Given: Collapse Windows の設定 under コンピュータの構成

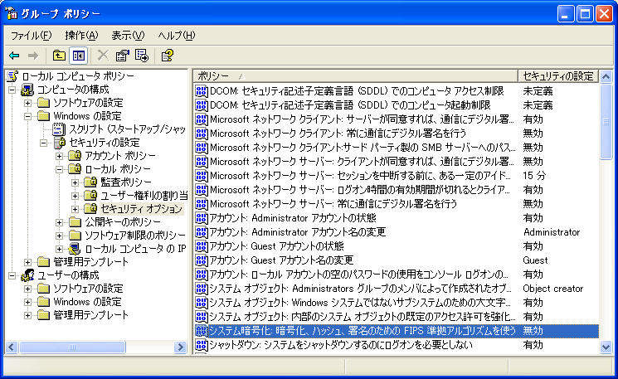Looking at the screenshot, I should [x=27, y=116].
